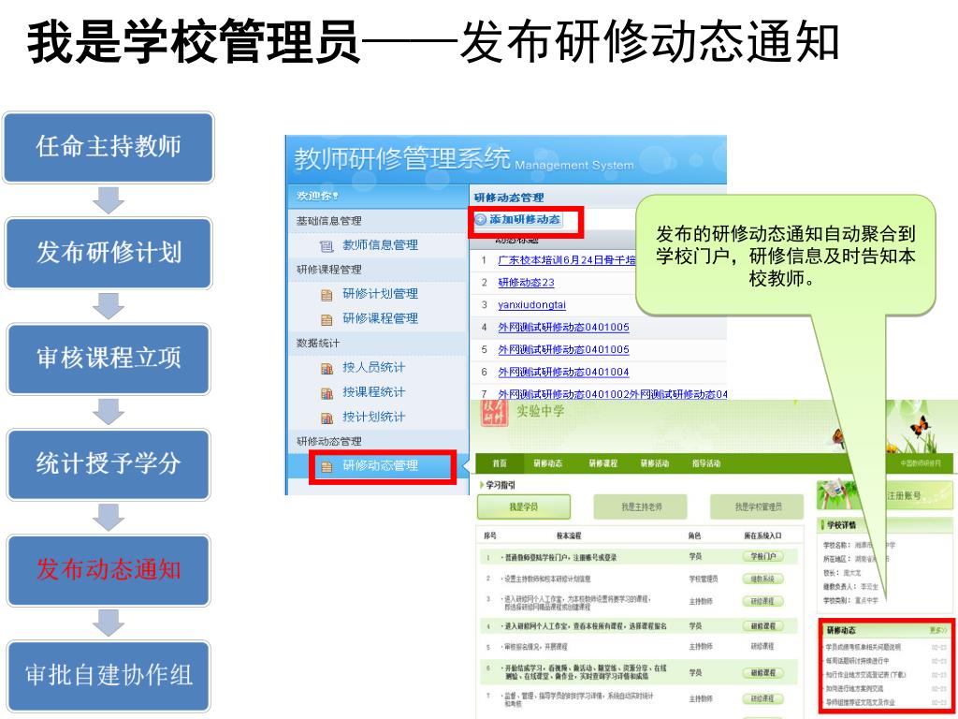This screenshot has height=719, width=958.
Task: Open 学员成绩考核单相关问题说明 news item
Action: click(x=863, y=647)
